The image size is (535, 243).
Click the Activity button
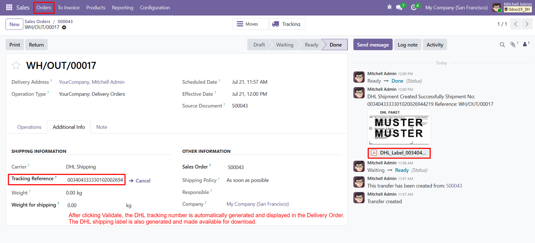coord(435,45)
